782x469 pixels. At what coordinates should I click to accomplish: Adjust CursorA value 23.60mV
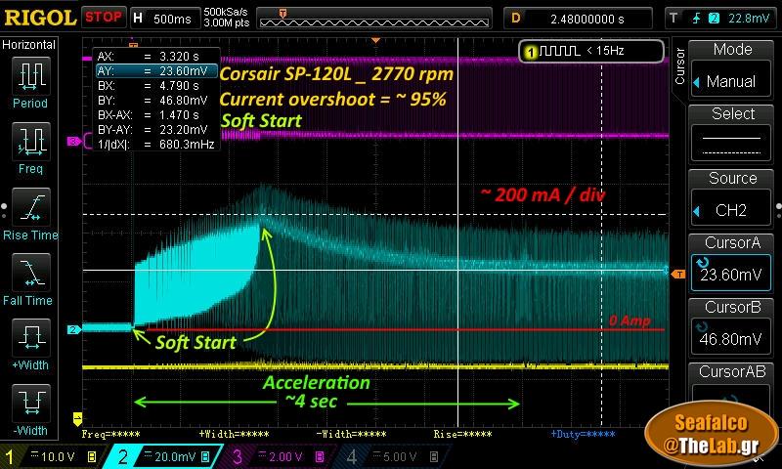(733, 264)
